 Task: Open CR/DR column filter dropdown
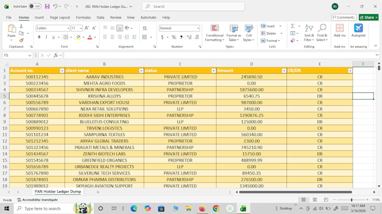350,71
